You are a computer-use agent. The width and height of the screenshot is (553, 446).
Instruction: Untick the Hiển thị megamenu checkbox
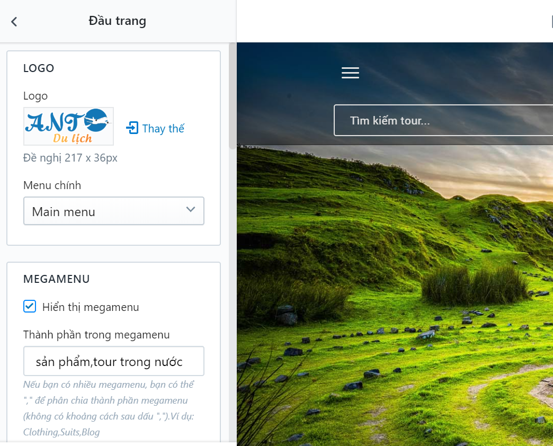click(30, 306)
